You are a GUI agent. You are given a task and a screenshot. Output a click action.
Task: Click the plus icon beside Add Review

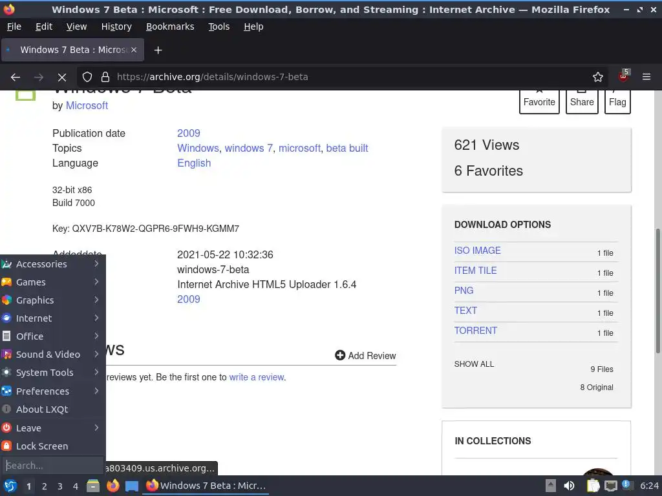coord(340,356)
